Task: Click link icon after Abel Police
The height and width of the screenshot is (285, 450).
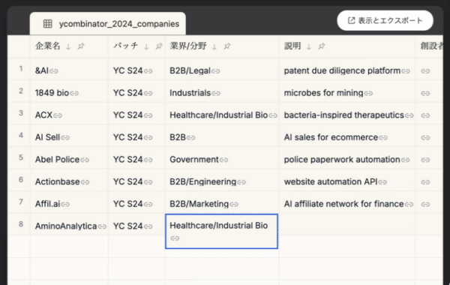Action: [x=85, y=160]
